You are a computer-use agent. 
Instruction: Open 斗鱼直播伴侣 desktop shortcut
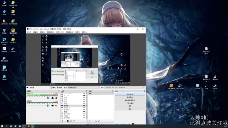point(171,88)
